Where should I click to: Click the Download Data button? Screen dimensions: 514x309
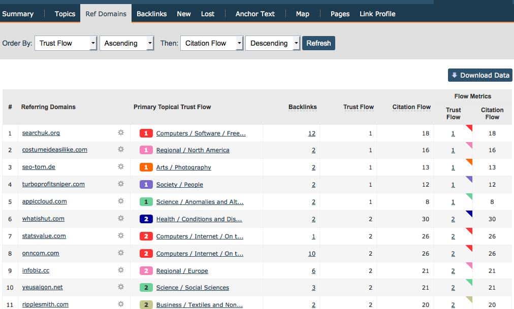coord(480,75)
